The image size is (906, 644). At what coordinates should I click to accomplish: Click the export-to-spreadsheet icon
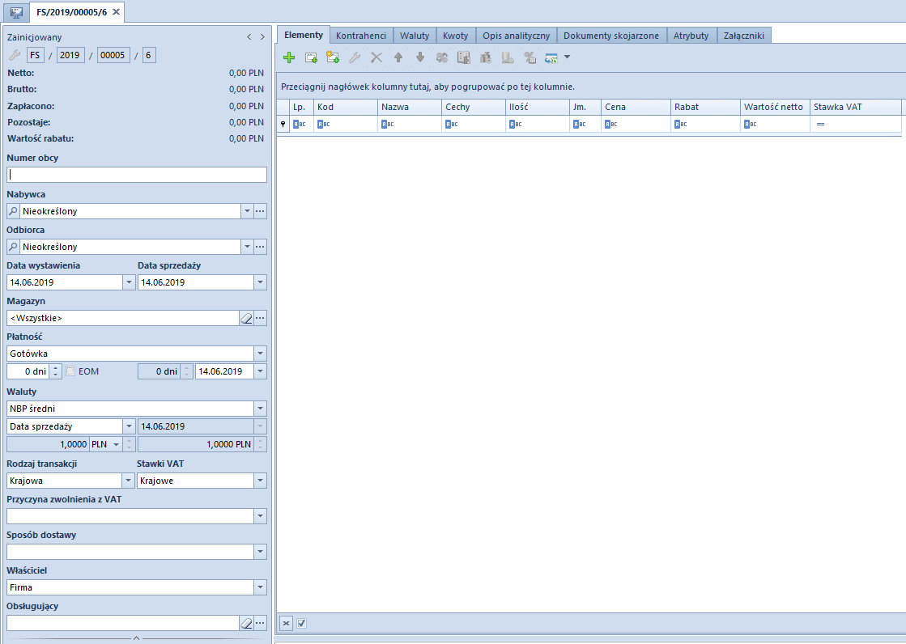551,57
